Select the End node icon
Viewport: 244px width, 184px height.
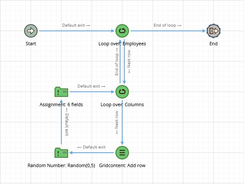pyautogui.click(x=214, y=31)
